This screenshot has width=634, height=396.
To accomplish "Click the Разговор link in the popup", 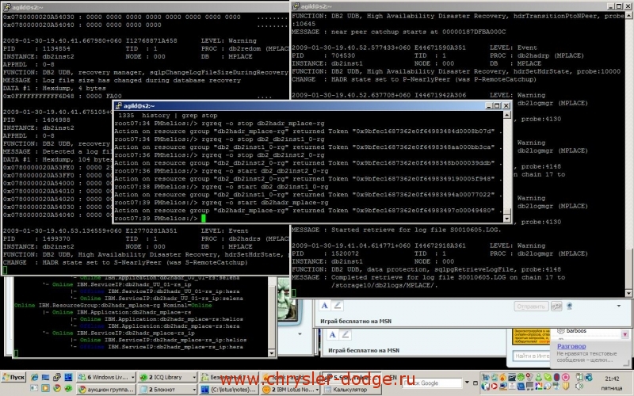I will pos(571,346).
